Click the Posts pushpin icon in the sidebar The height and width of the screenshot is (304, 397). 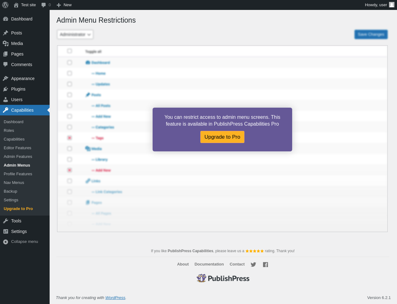click(6, 33)
